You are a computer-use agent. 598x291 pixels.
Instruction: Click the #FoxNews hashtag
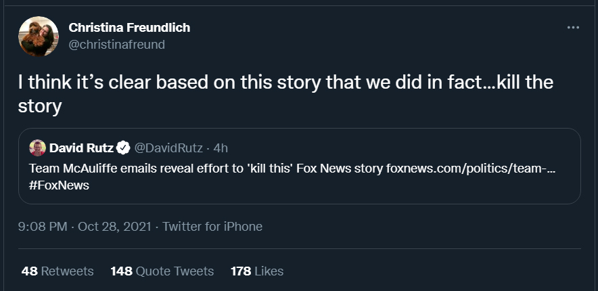point(59,185)
